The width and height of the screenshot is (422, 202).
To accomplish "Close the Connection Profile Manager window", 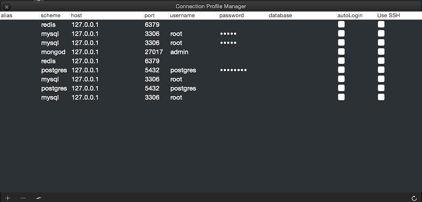I will 7,7.
